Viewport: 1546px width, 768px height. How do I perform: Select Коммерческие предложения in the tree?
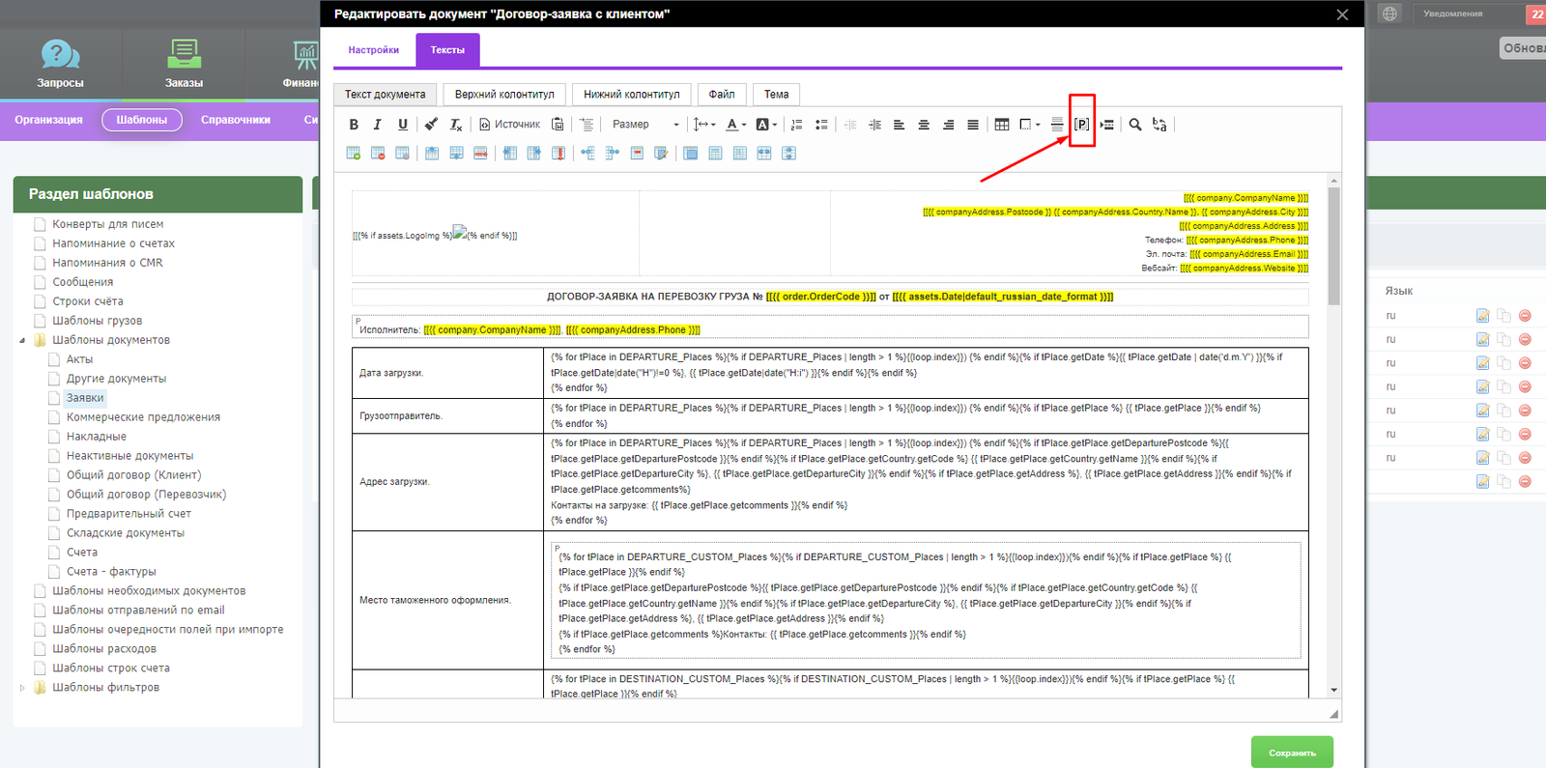(143, 417)
